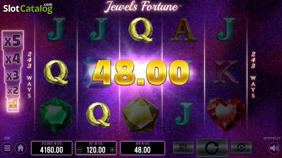282x158 pixels.
Task: Select the x3 multiplier indicator
Action: (12, 76)
